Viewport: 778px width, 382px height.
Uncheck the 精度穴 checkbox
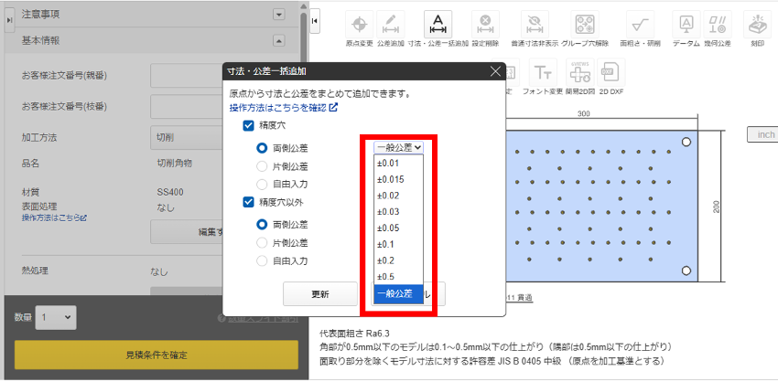coord(249,126)
